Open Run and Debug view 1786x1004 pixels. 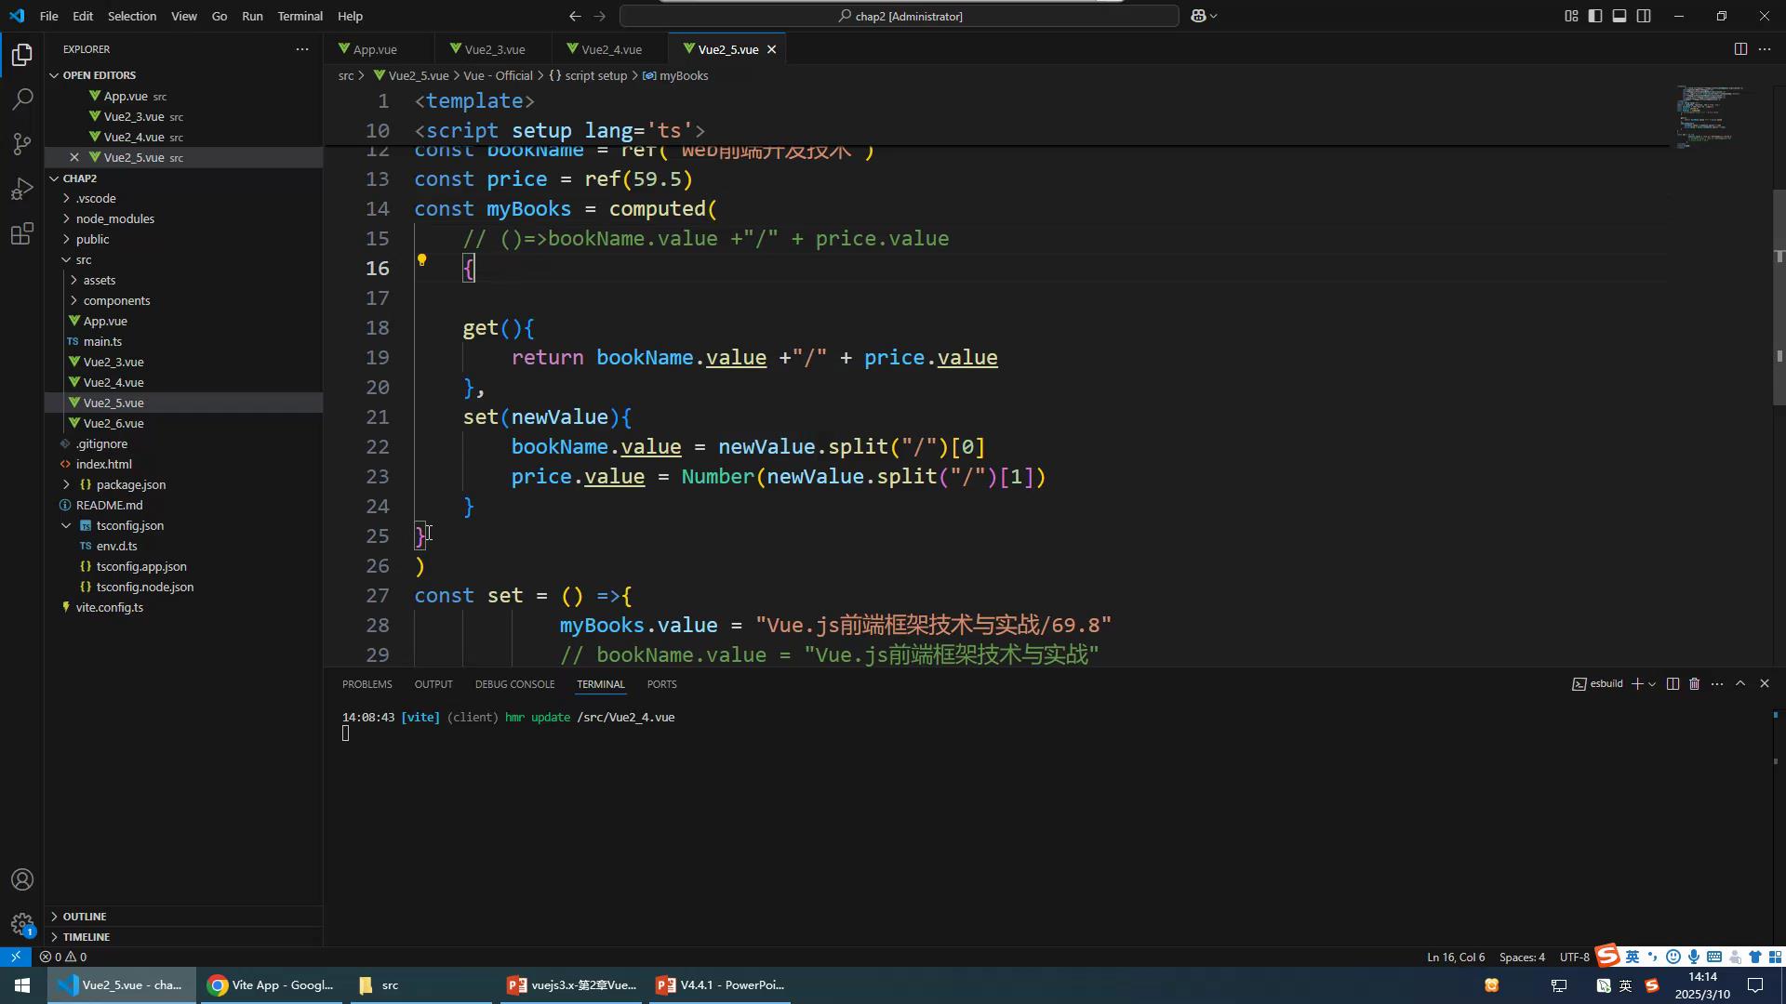[22, 189]
